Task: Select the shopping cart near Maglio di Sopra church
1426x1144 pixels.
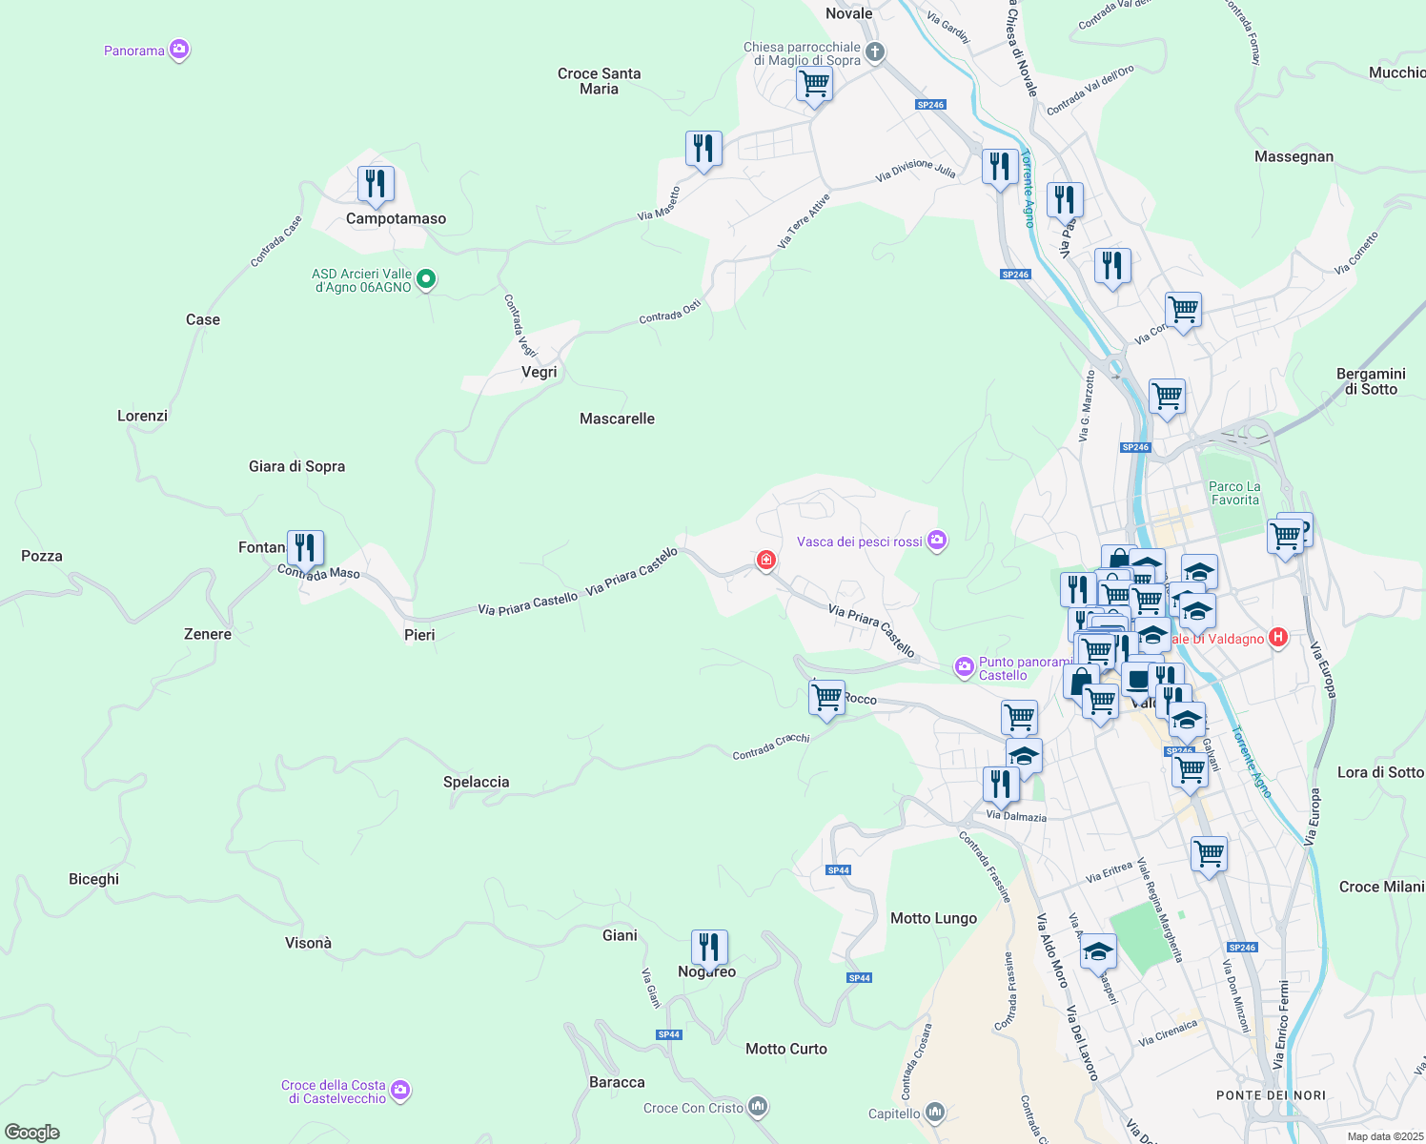Action: pyautogui.click(x=814, y=84)
